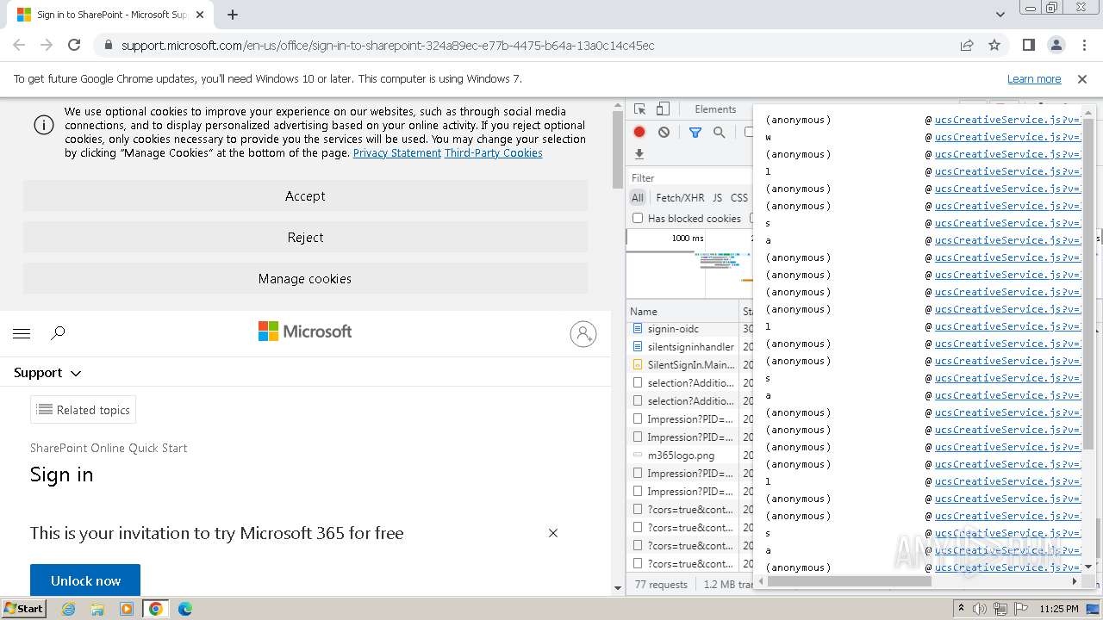
Task: Expand the Support dropdown
Action: (47, 373)
